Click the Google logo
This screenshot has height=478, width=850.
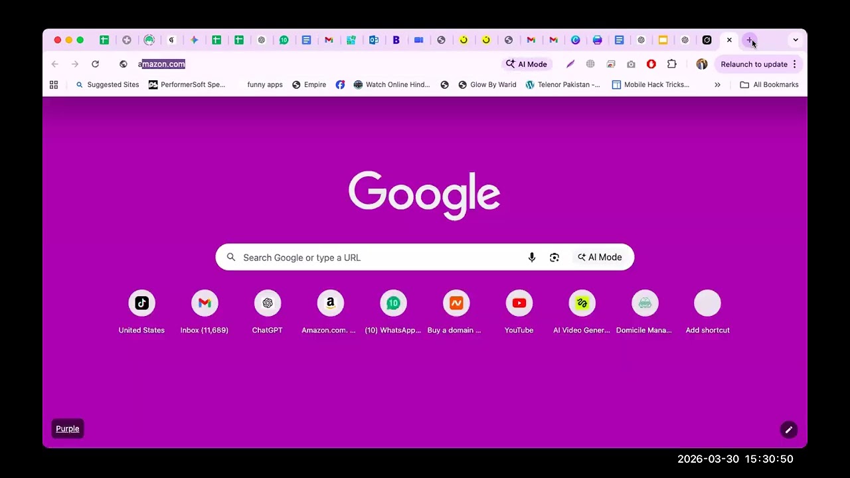[x=424, y=195]
